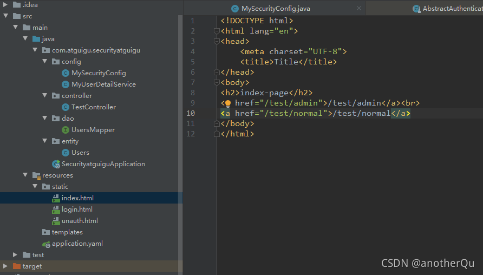Collapse the java folder arrow

point(25,38)
